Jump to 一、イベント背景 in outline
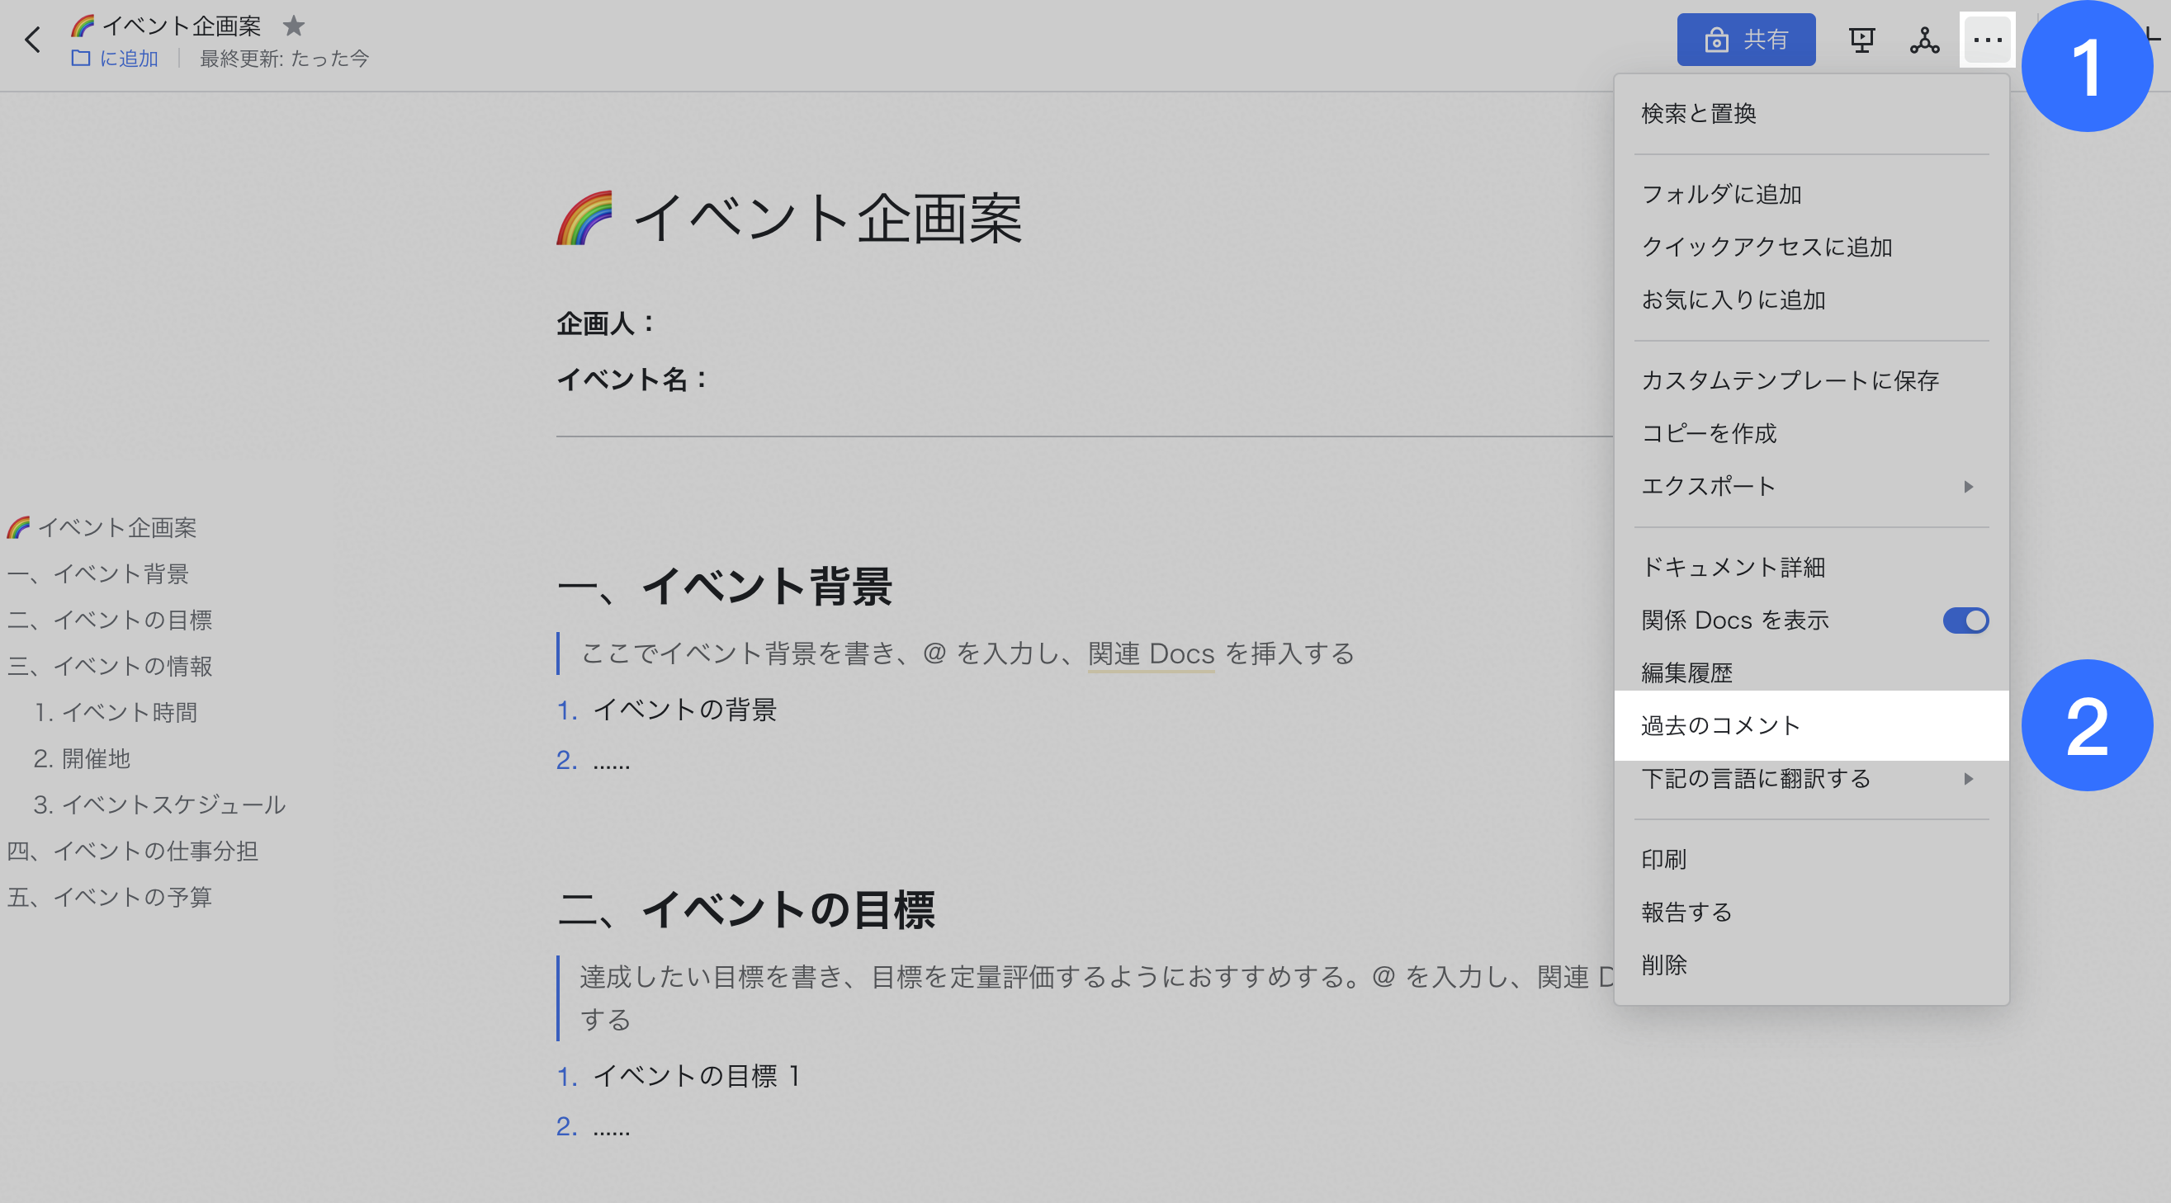The width and height of the screenshot is (2171, 1203). [x=97, y=573]
